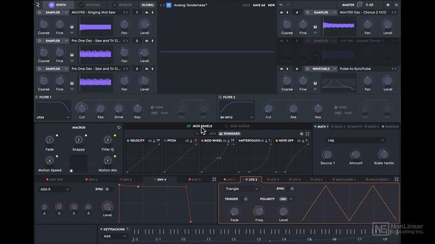Click the ROLI logo icon at the top-left
The width and height of the screenshot is (435, 244).
click(x=38, y=5)
